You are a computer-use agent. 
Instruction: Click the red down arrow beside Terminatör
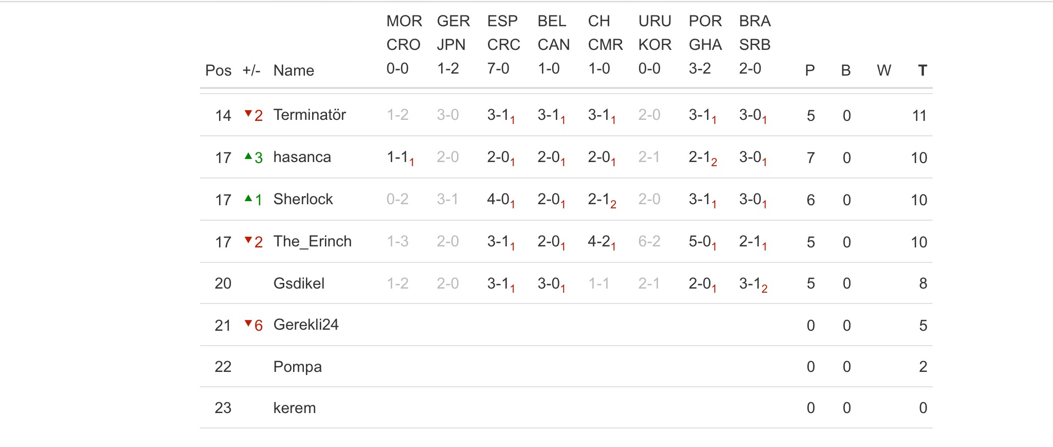(248, 113)
